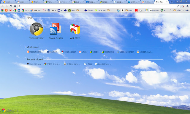The height and width of the screenshot is (114, 190).
Task: Go forward with the forward arrow
Action: [x=7, y=6]
